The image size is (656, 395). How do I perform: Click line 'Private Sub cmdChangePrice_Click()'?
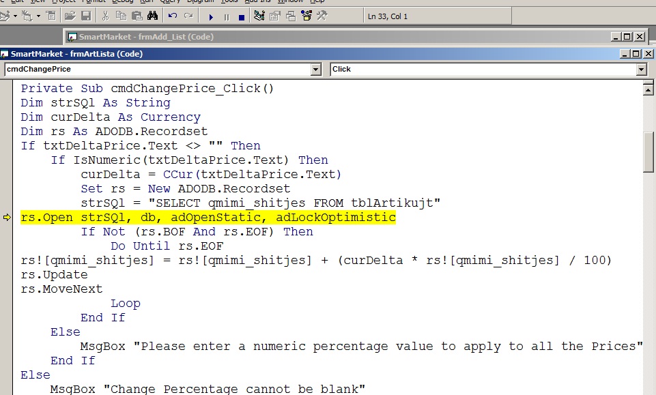[x=147, y=89]
